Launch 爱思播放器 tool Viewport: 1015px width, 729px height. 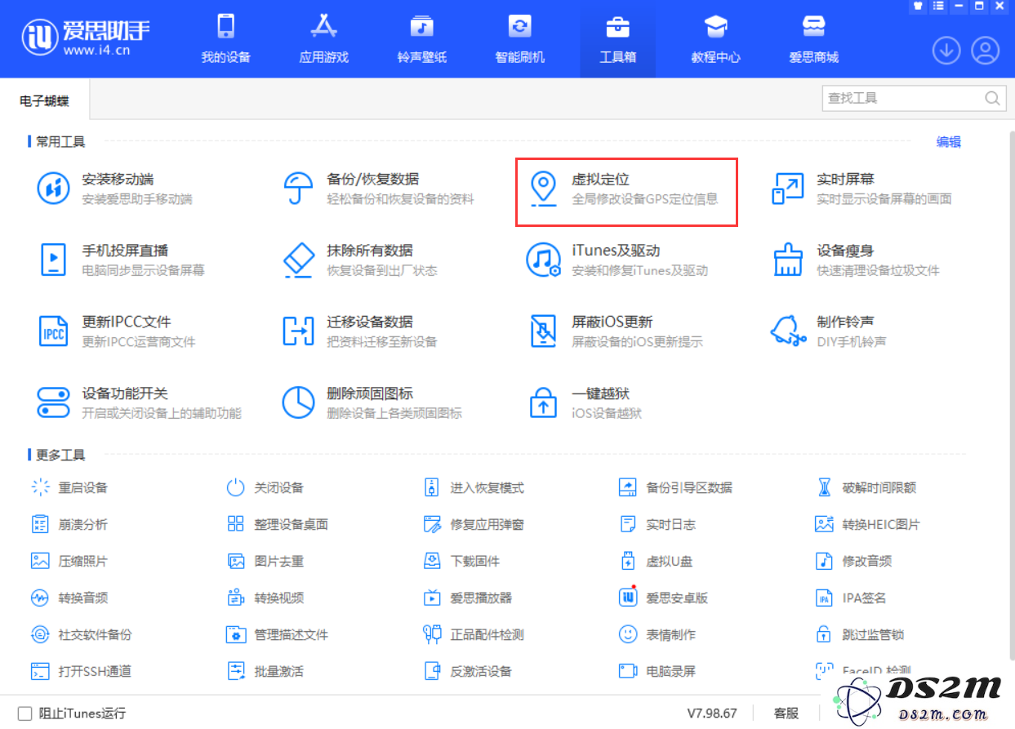tap(468, 598)
